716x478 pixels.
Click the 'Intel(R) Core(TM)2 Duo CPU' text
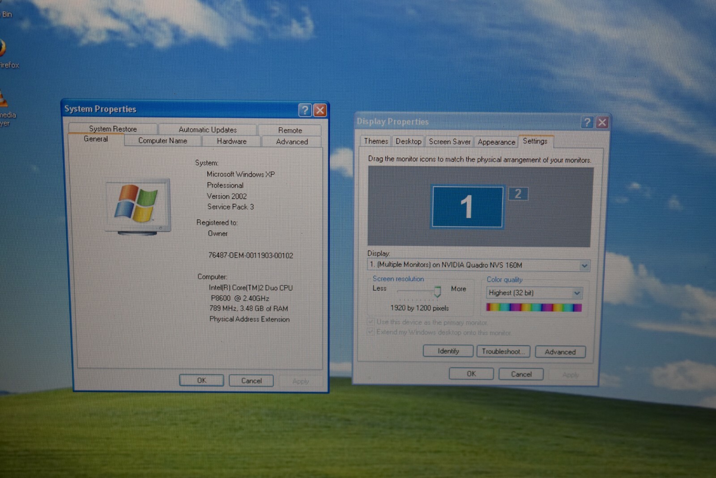coord(251,288)
